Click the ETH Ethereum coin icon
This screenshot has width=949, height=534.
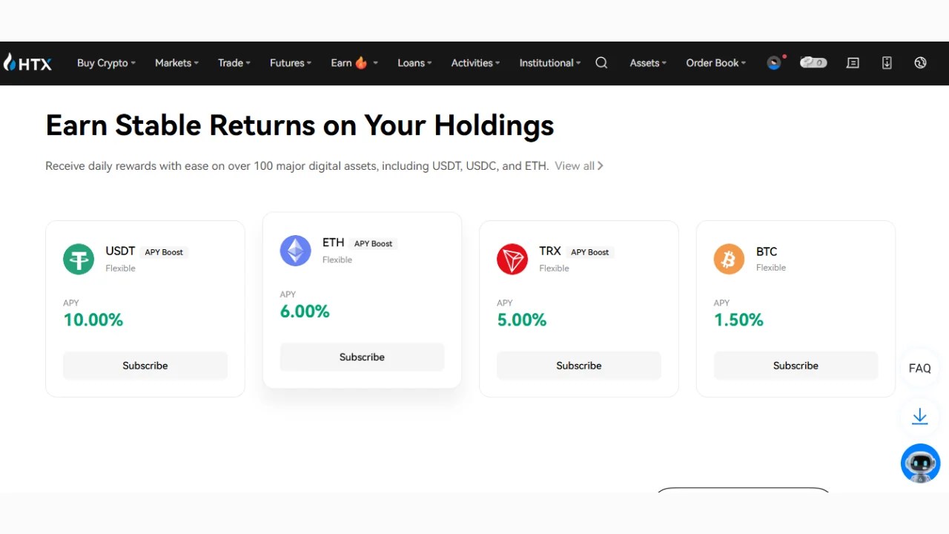(x=295, y=250)
